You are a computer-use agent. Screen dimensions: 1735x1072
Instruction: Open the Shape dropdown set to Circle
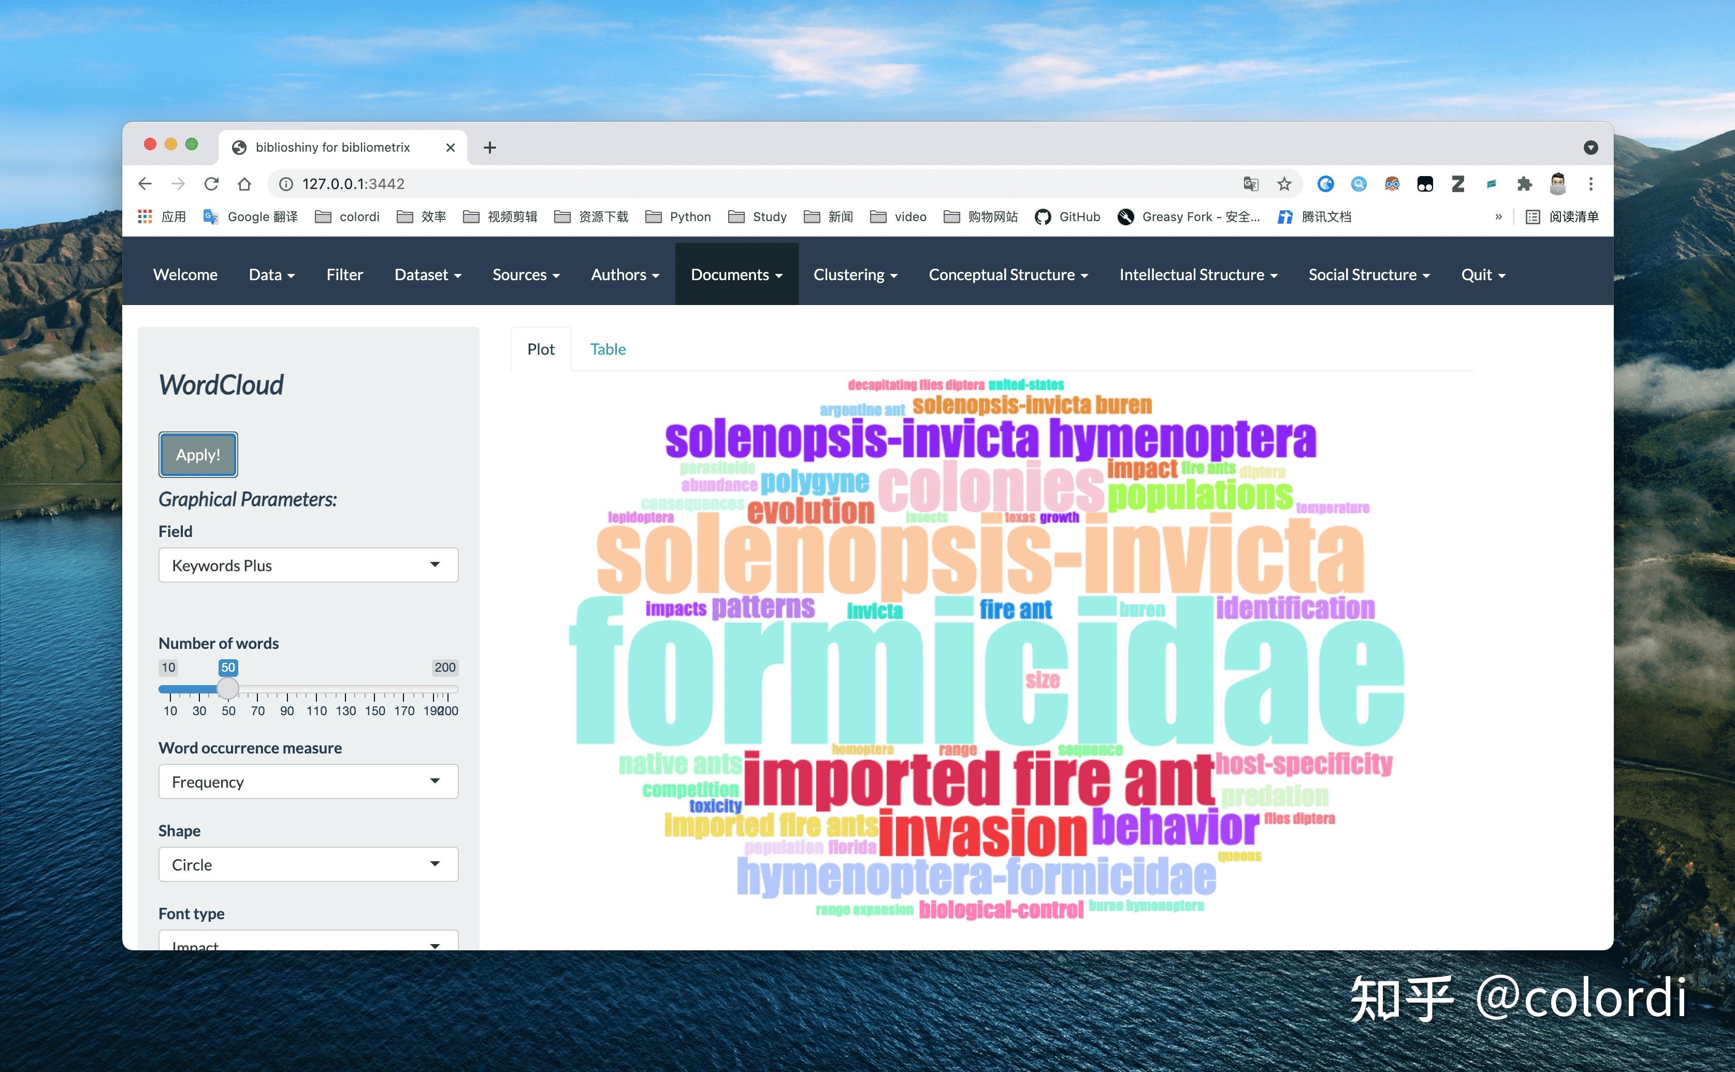coord(308,864)
